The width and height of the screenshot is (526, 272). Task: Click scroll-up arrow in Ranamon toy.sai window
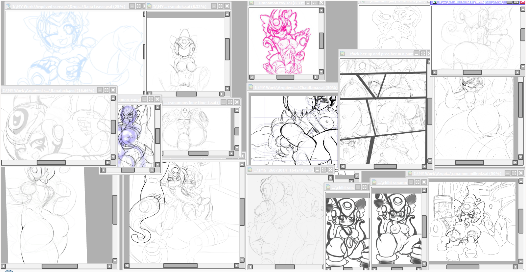point(321,11)
